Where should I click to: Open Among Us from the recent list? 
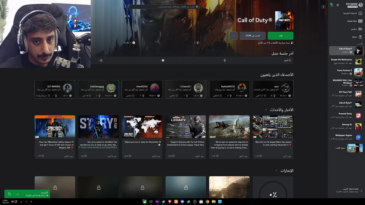tap(346, 126)
